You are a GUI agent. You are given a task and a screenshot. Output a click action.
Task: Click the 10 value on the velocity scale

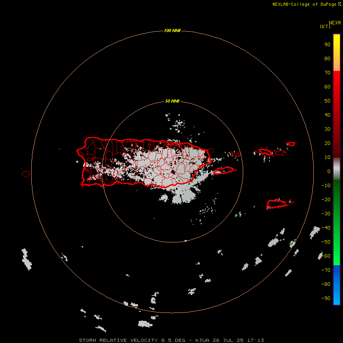coord(327,157)
